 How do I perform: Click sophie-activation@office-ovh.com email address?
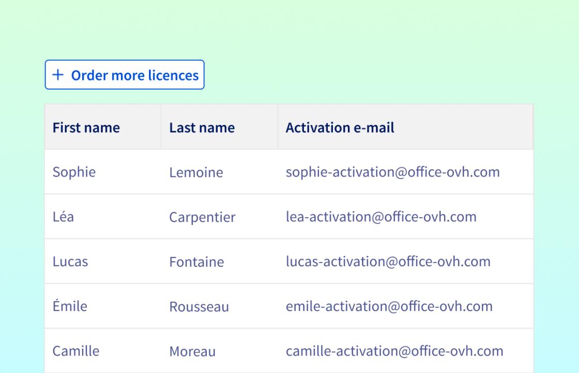point(392,172)
